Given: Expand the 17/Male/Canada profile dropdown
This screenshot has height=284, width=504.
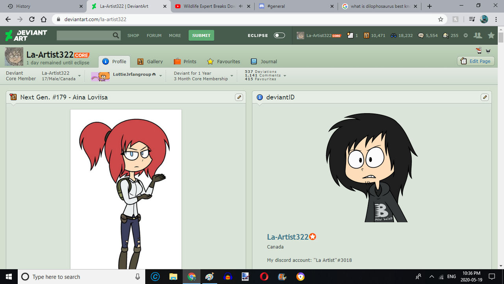Looking at the screenshot, I should (79, 76).
